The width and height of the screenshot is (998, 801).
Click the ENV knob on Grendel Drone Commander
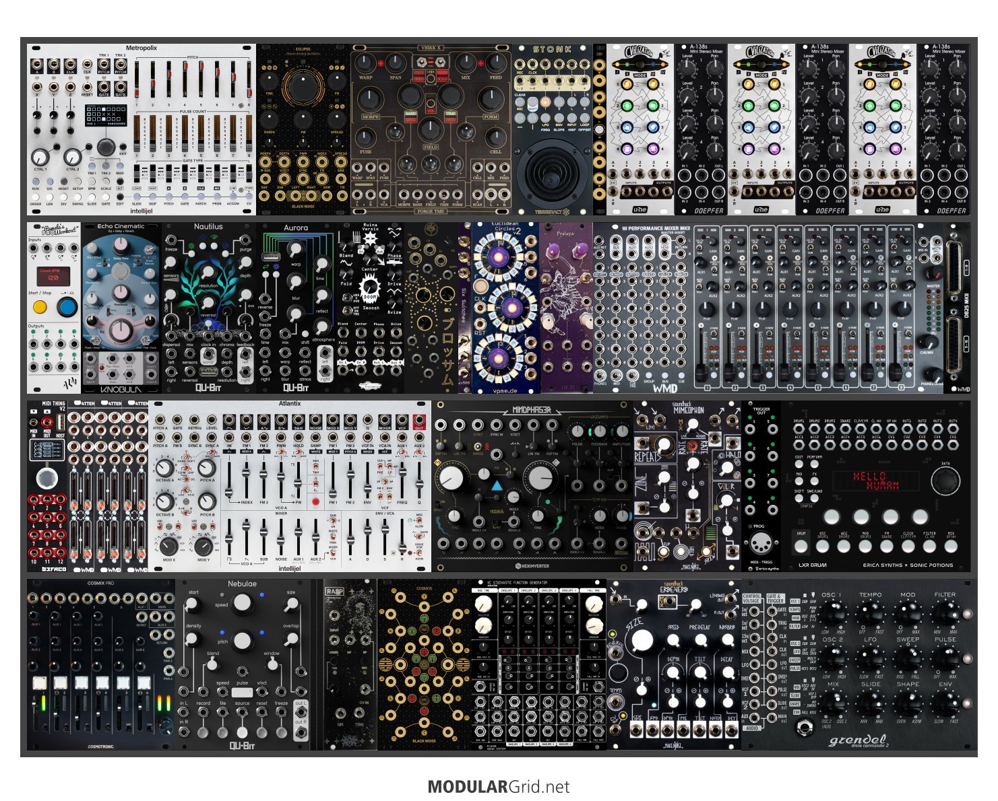[945, 704]
